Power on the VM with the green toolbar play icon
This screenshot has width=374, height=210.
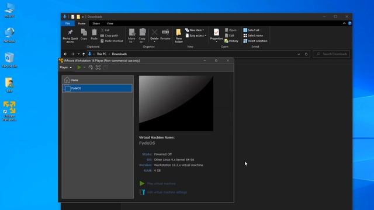pyautogui.click(x=79, y=68)
